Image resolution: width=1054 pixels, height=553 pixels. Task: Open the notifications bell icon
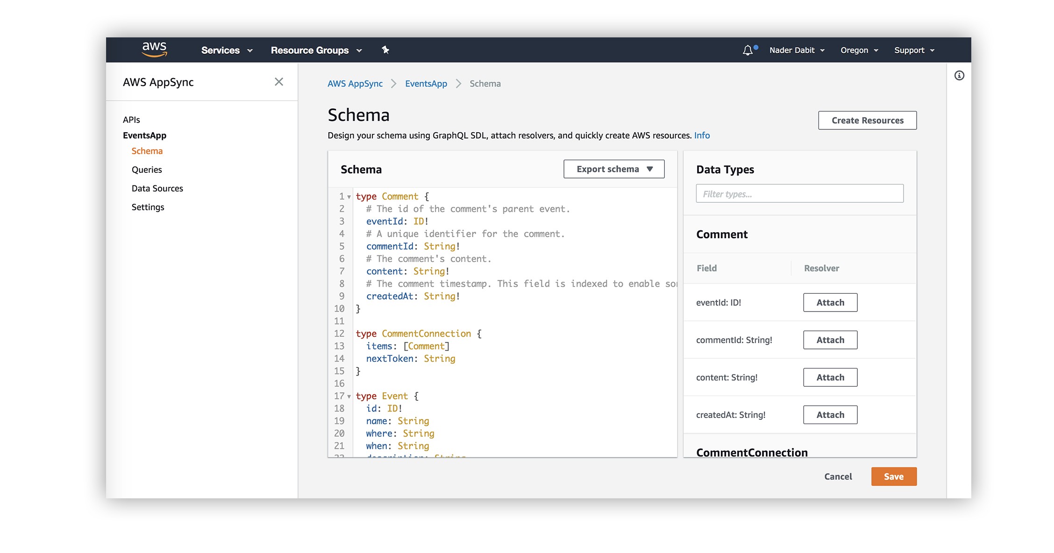[x=748, y=50]
